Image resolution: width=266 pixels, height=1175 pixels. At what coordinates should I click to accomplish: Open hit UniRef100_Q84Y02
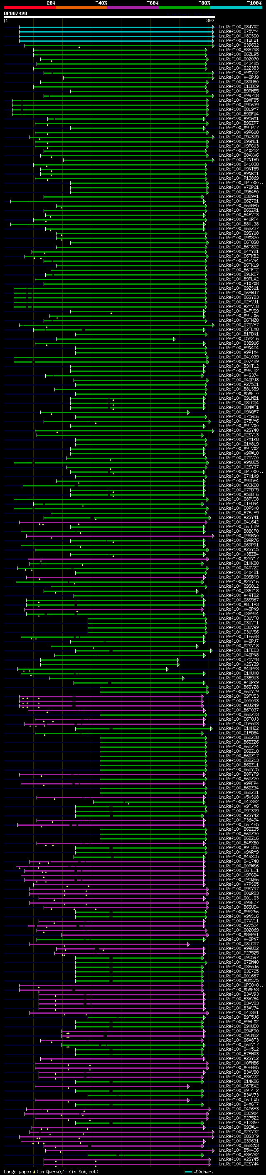pyautogui.click(x=238, y=27)
